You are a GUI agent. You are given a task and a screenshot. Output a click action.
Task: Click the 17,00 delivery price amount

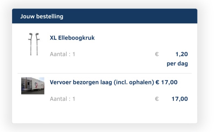pyautogui.click(x=180, y=99)
